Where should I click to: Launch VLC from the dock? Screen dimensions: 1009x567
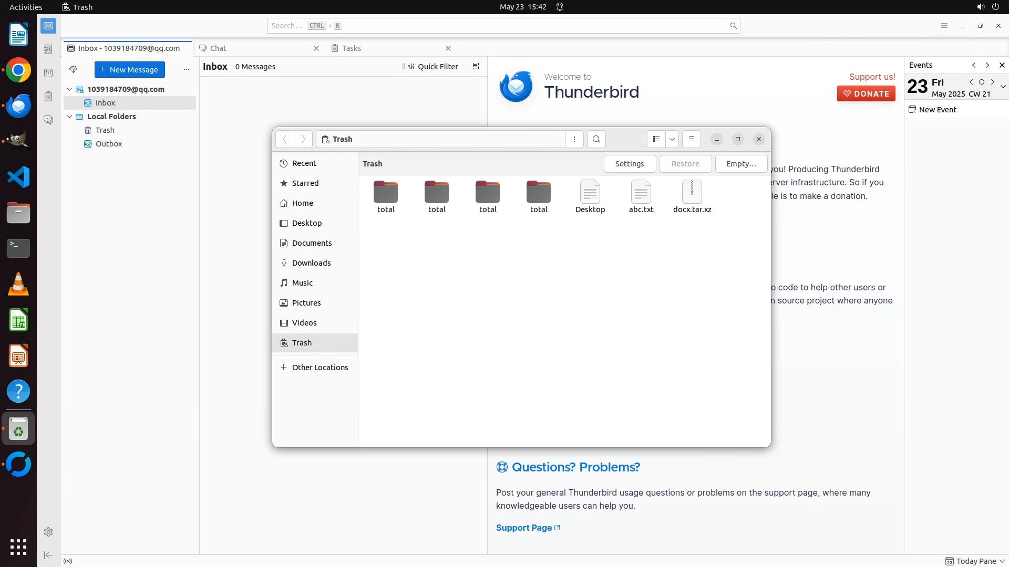(18, 285)
